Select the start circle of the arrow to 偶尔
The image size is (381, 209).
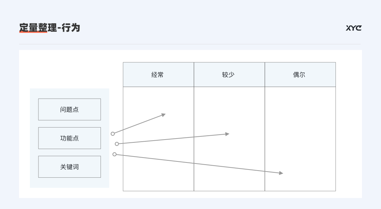114,154
